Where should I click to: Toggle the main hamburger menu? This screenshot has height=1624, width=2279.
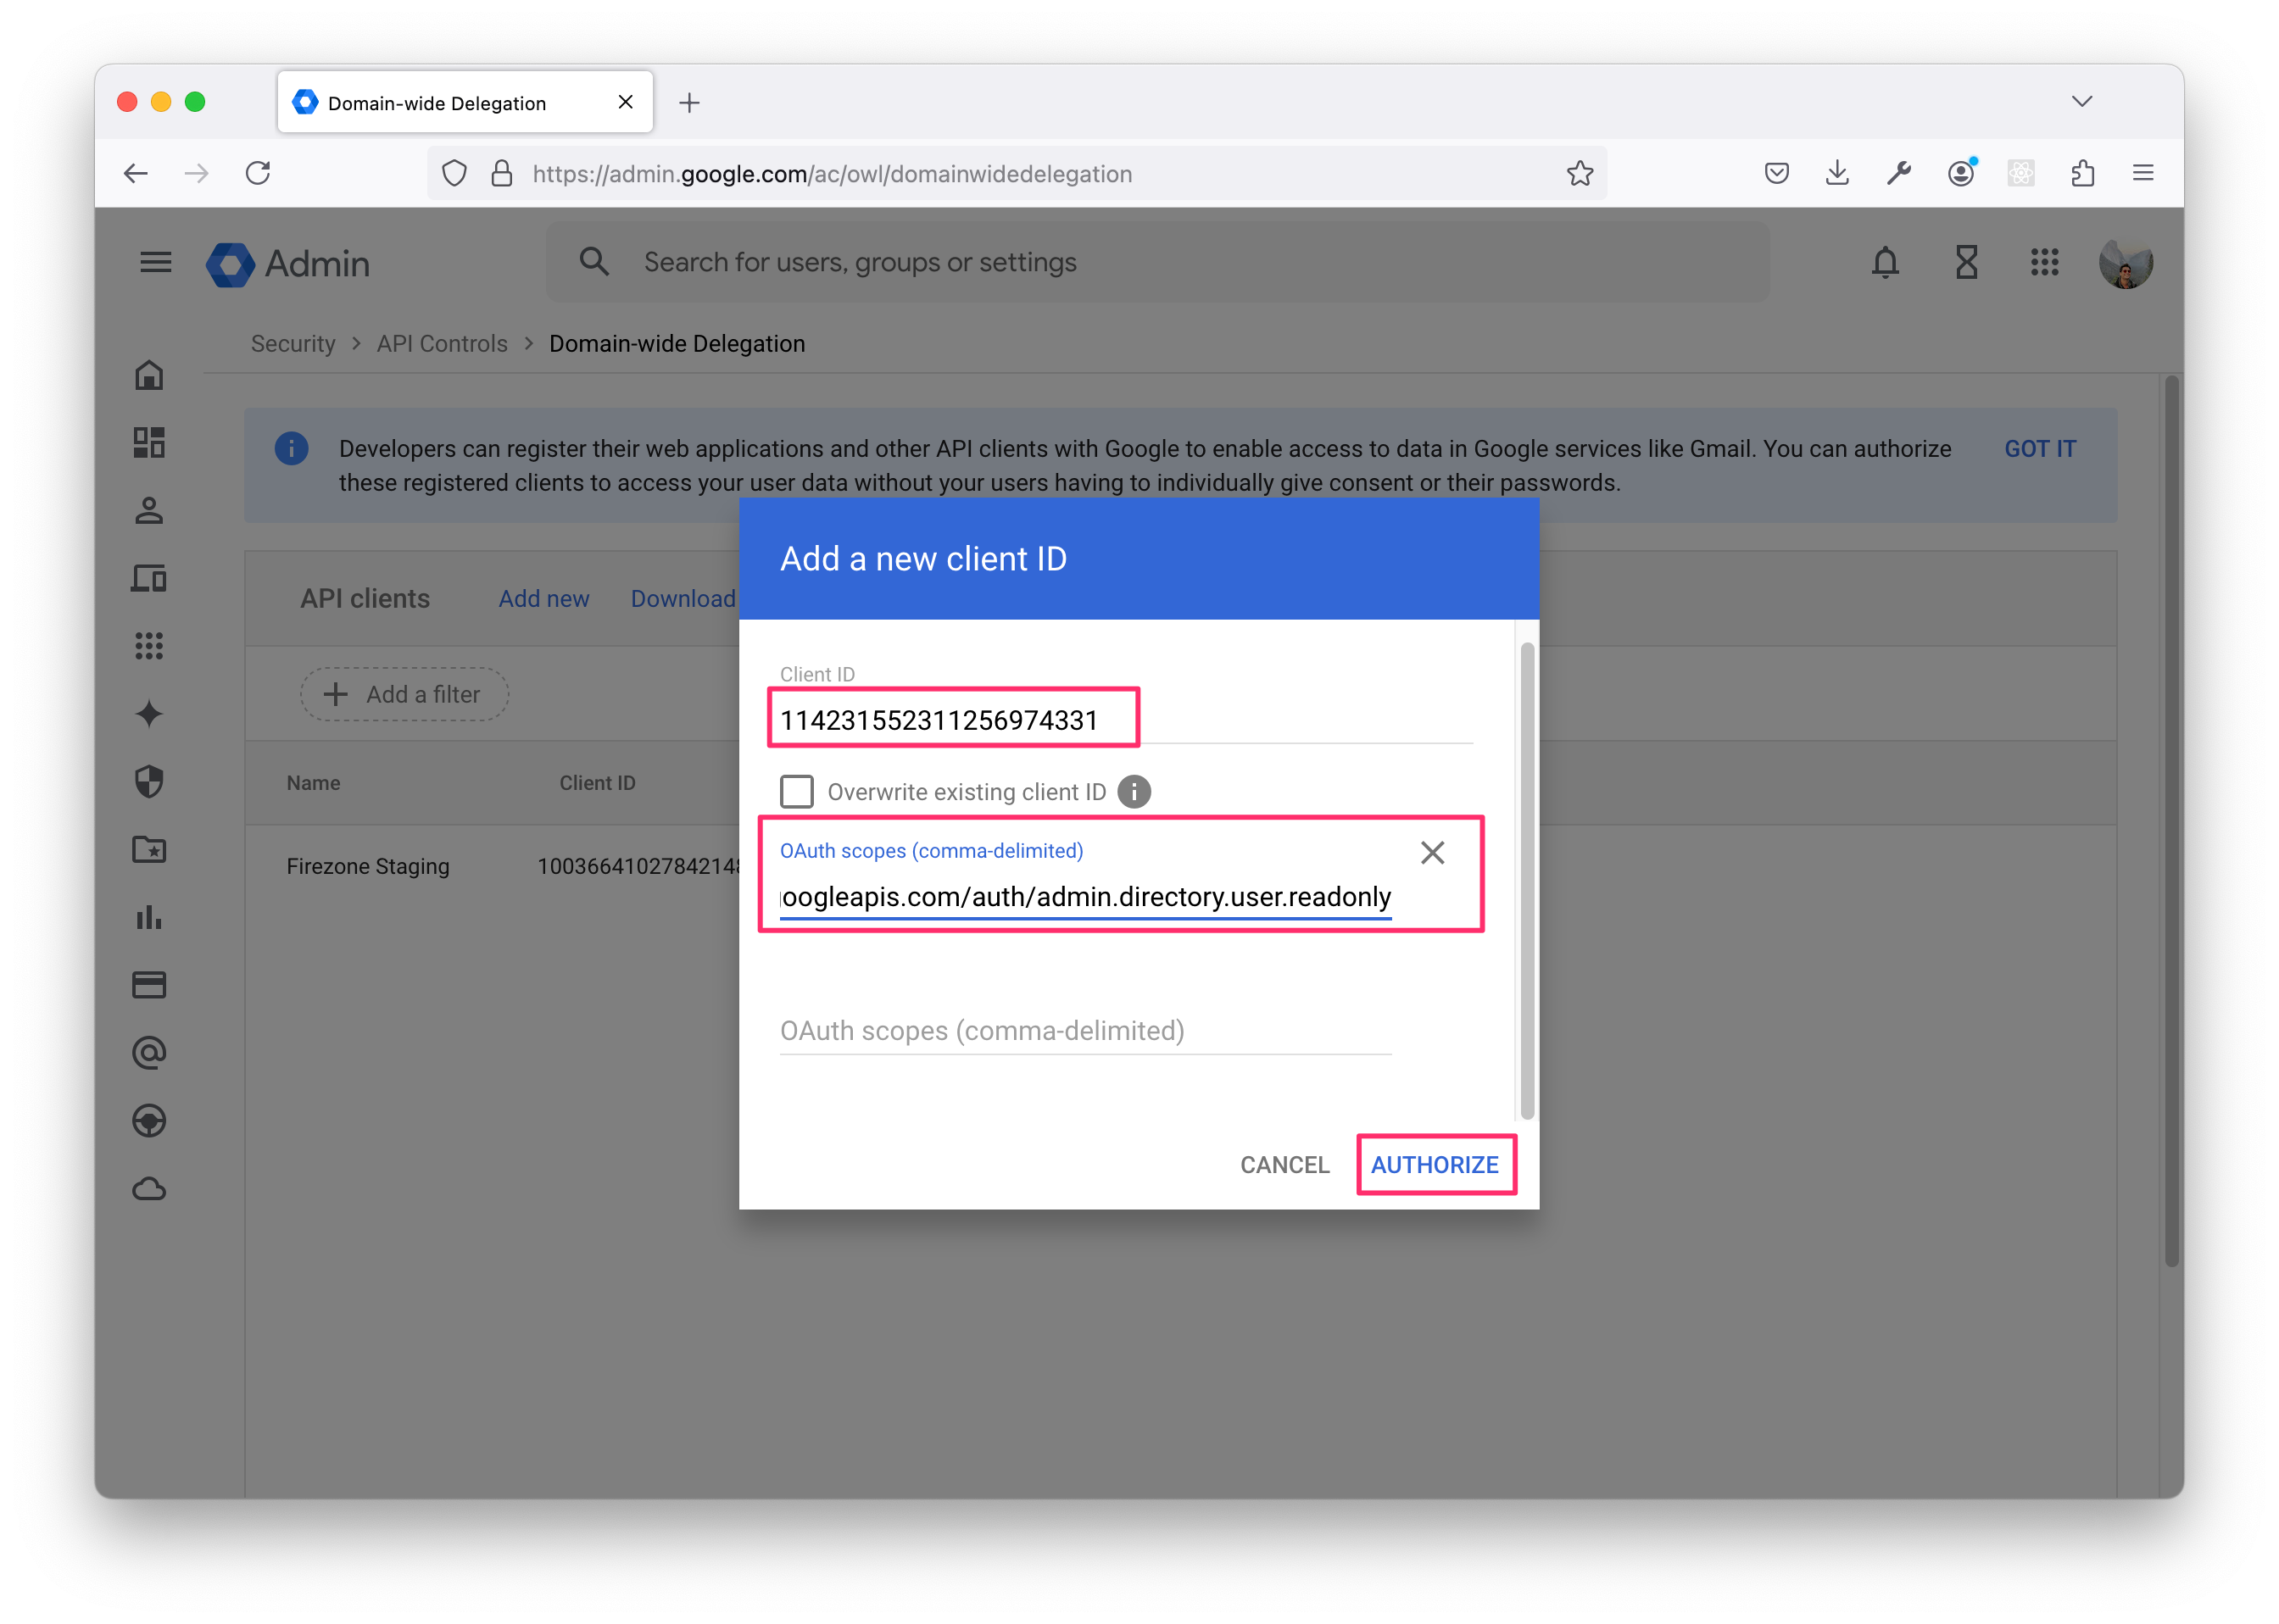coord(155,262)
